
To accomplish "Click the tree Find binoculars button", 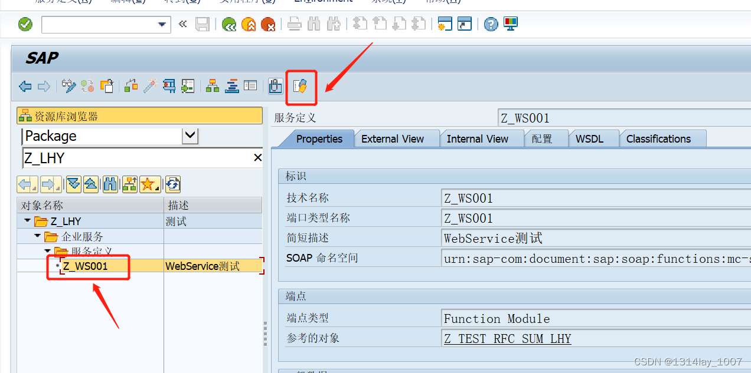I will tap(110, 184).
